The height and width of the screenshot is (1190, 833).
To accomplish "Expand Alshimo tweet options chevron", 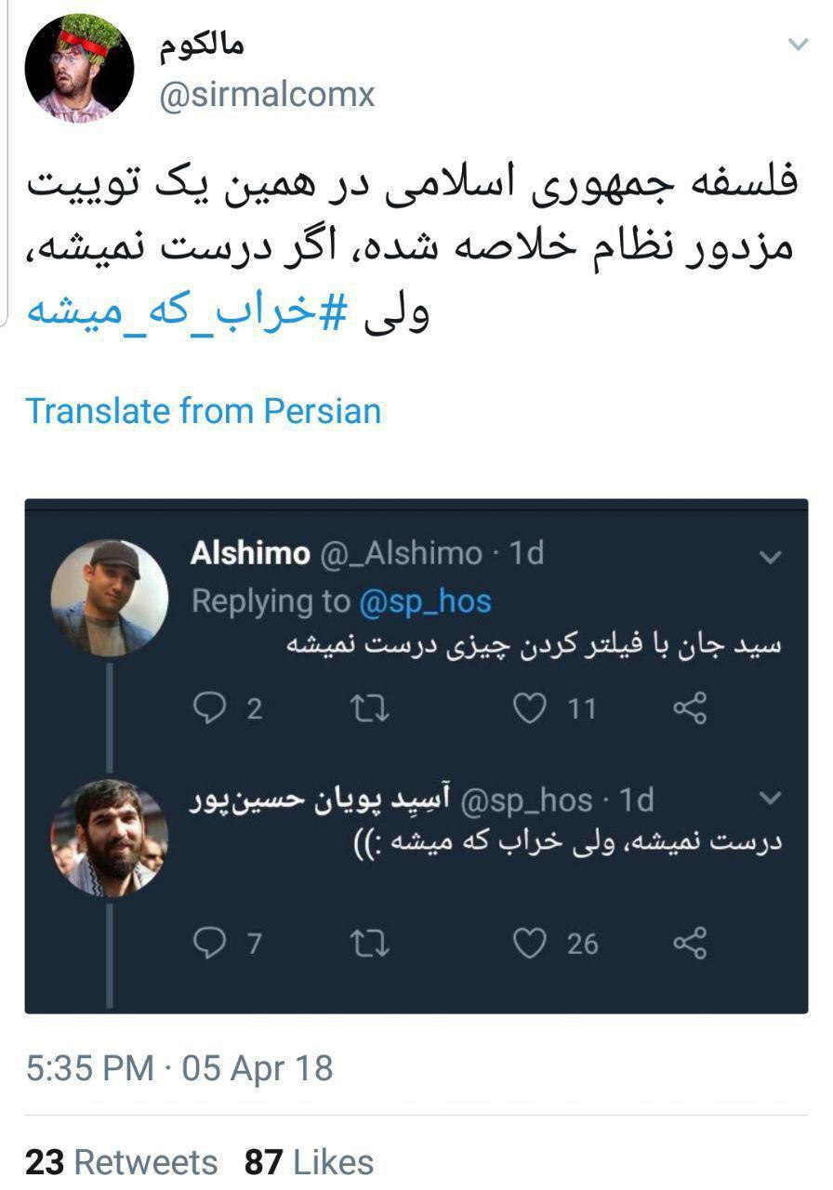I will tap(771, 558).
